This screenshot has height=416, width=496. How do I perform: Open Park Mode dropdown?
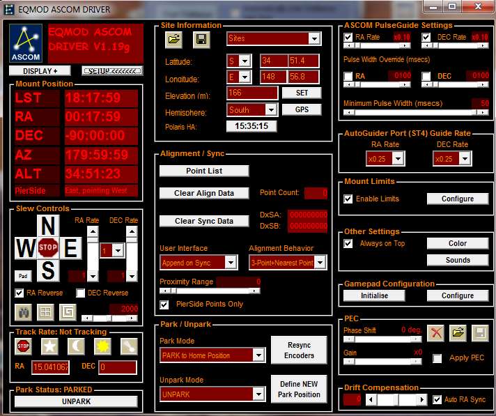click(258, 355)
